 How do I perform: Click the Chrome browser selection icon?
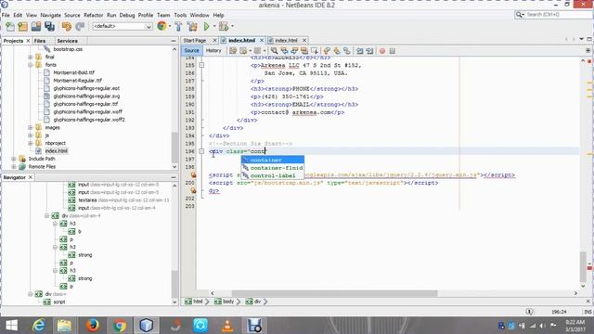[x=161, y=26]
